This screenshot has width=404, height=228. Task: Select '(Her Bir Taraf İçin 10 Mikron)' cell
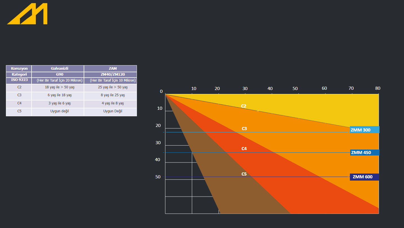110,80
